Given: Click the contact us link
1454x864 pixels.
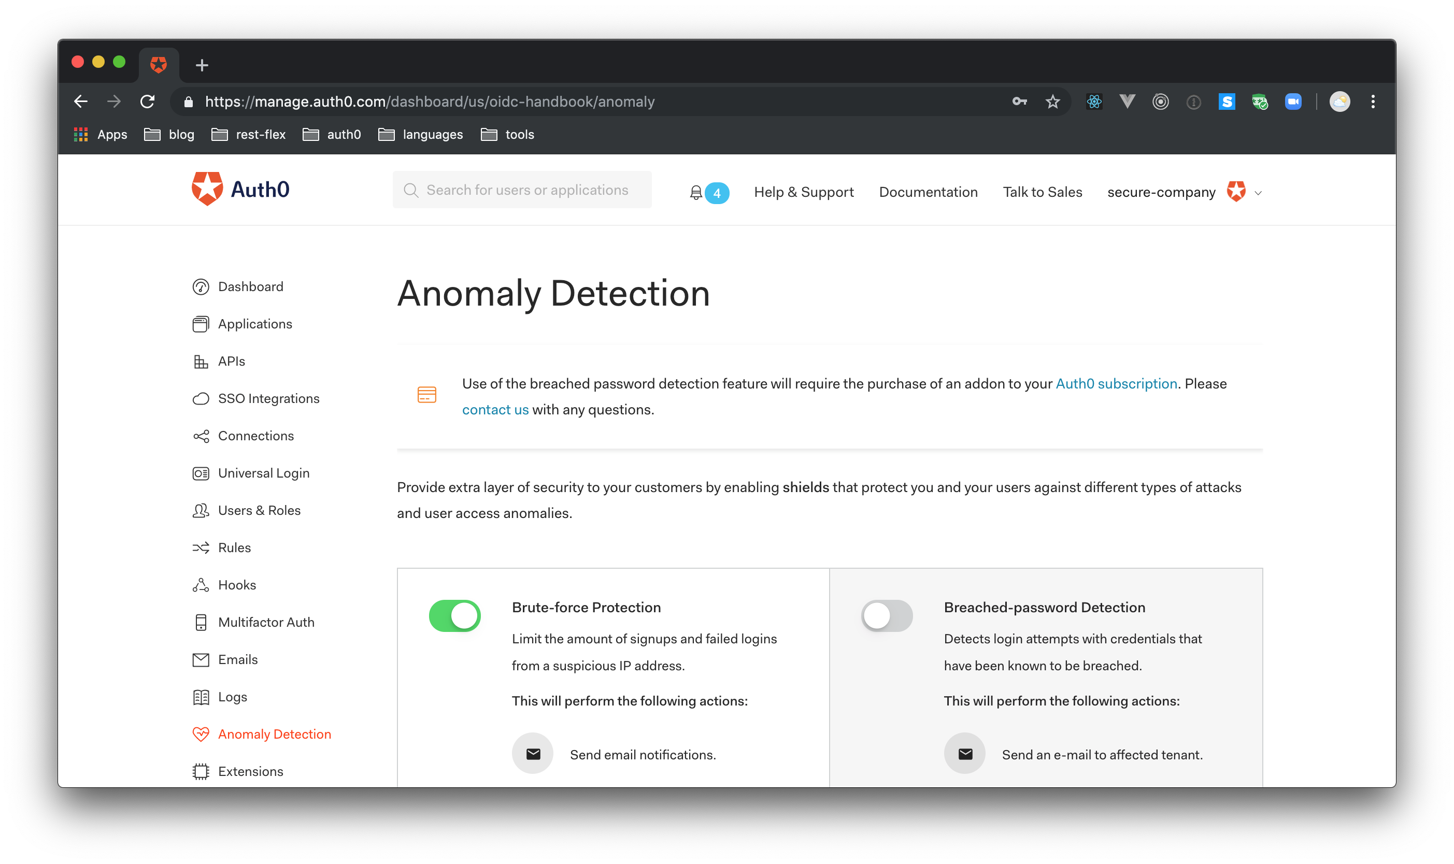Looking at the screenshot, I should click(x=495, y=410).
